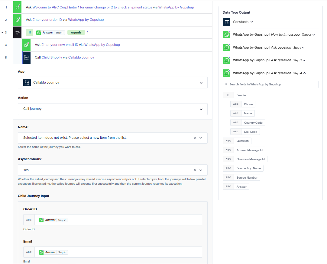The image size is (327, 264).
Task: Collapse step 3 with its chevron
Action: (x=2, y=33)
